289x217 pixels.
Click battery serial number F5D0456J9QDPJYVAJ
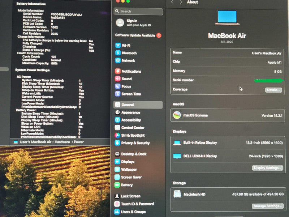tap(66, 14)
